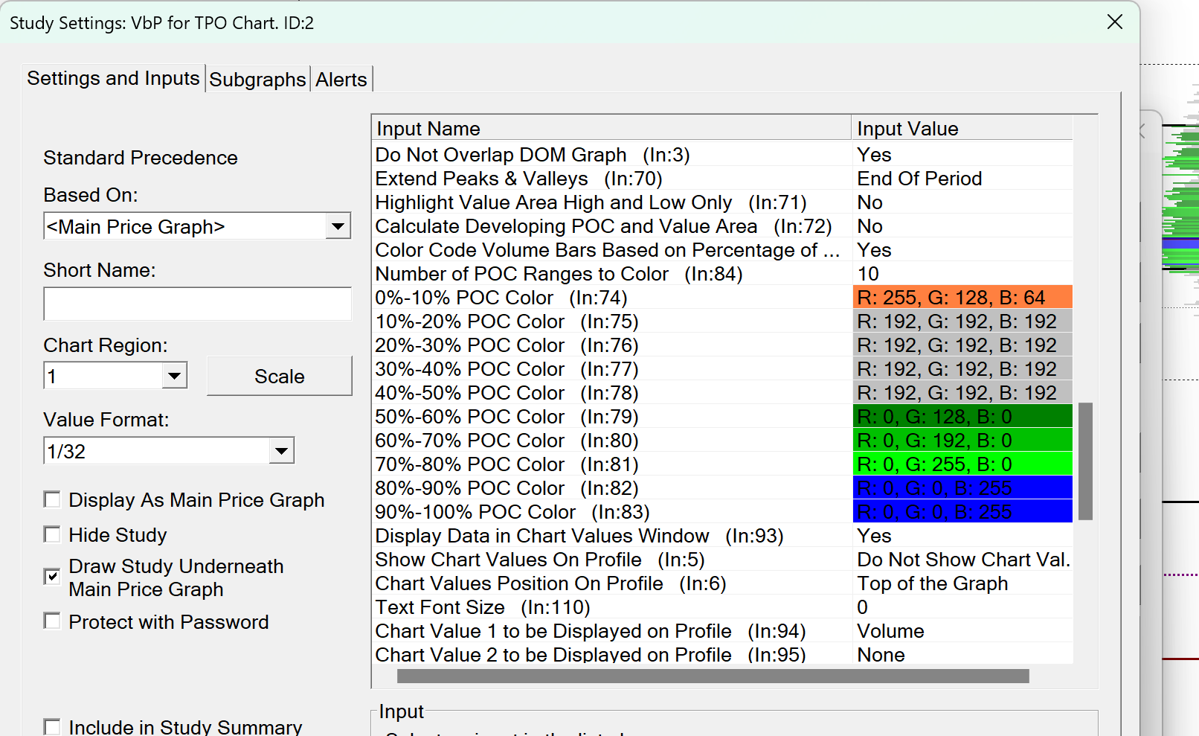Select the Settings and Inputs tab
Image resolution: width=1199 pixels, height=736 pixels.
pos(113,78)
